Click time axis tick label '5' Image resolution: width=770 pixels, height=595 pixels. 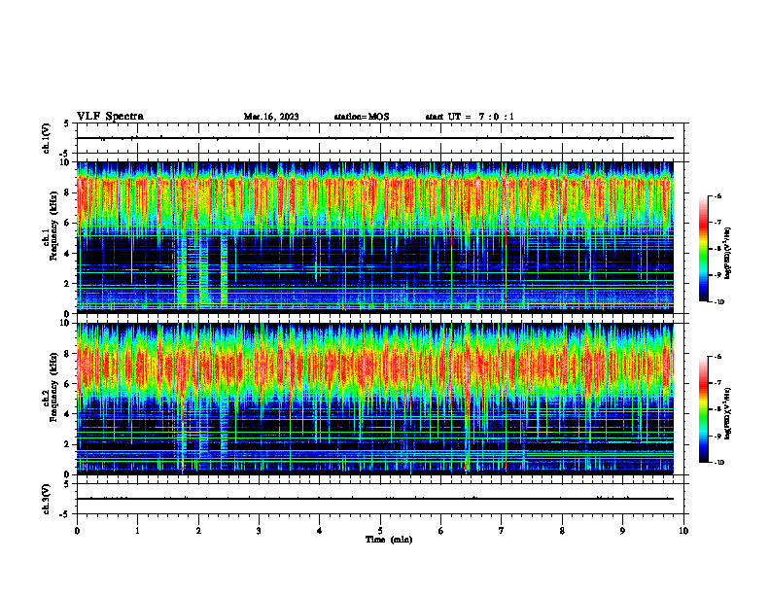(x=380, y=531)
